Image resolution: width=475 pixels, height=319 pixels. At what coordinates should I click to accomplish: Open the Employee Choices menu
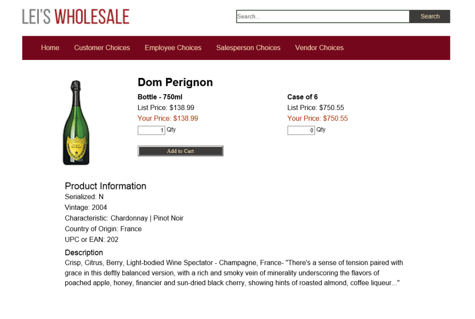[x=173, y=48]
